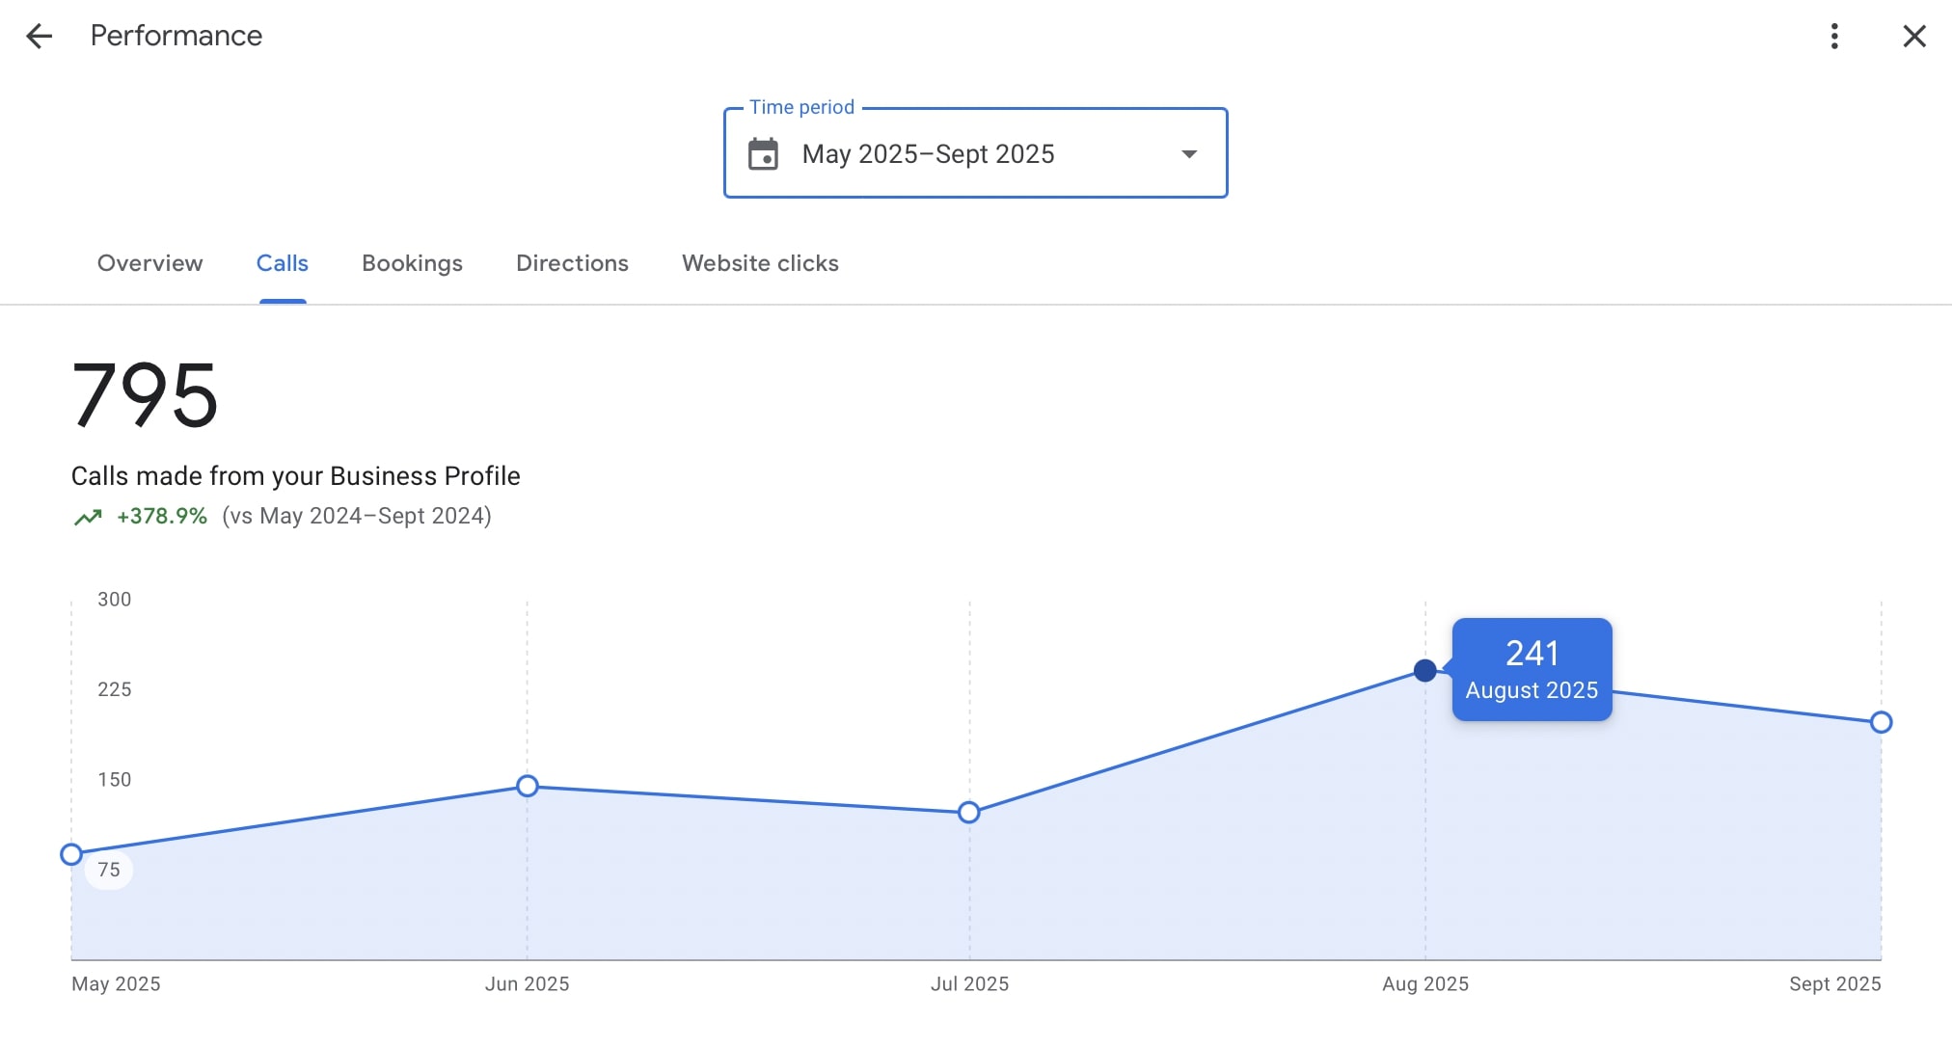Click the back arrow icon
The width and height of the screenshot is (1952, 1047).
[x=39, y=37]
